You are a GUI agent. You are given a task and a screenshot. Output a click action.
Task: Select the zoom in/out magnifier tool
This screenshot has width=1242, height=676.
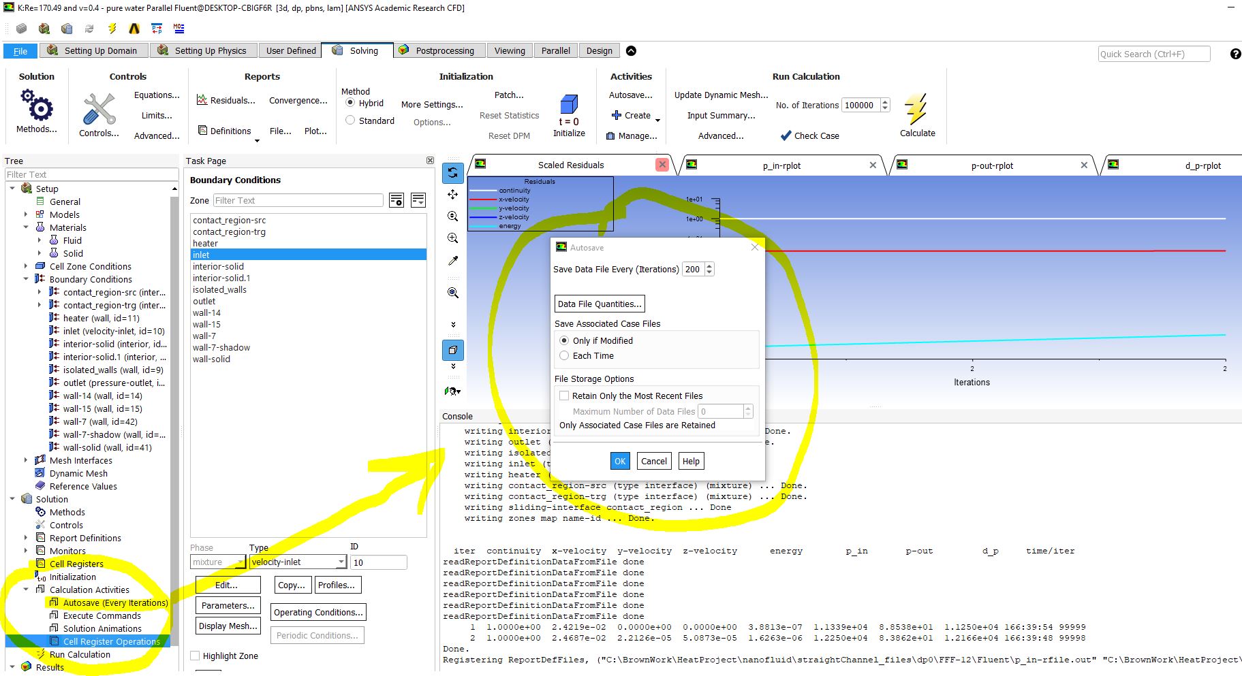pos(453,216)
